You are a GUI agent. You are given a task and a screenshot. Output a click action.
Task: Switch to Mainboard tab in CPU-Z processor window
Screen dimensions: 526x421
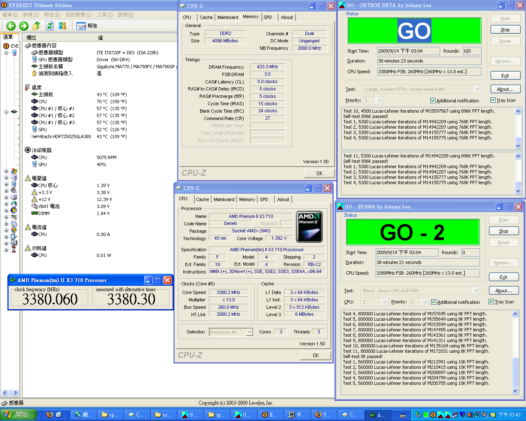coord(224,199)
